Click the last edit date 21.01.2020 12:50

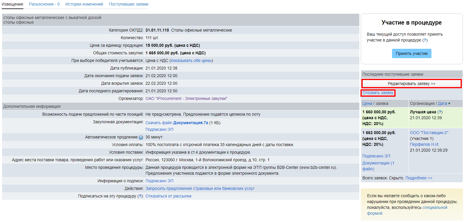click(161, 91)
